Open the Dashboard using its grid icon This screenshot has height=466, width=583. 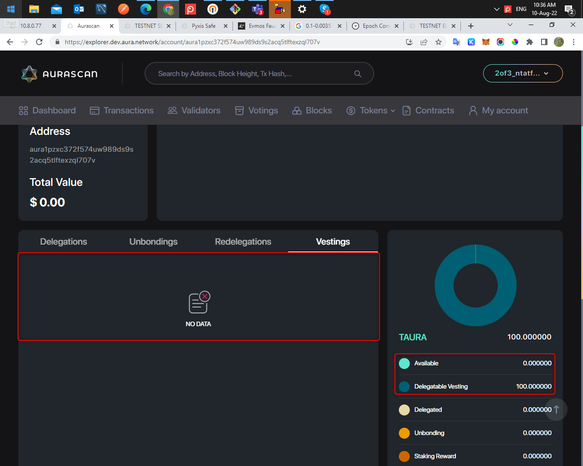tap(23, 110)
